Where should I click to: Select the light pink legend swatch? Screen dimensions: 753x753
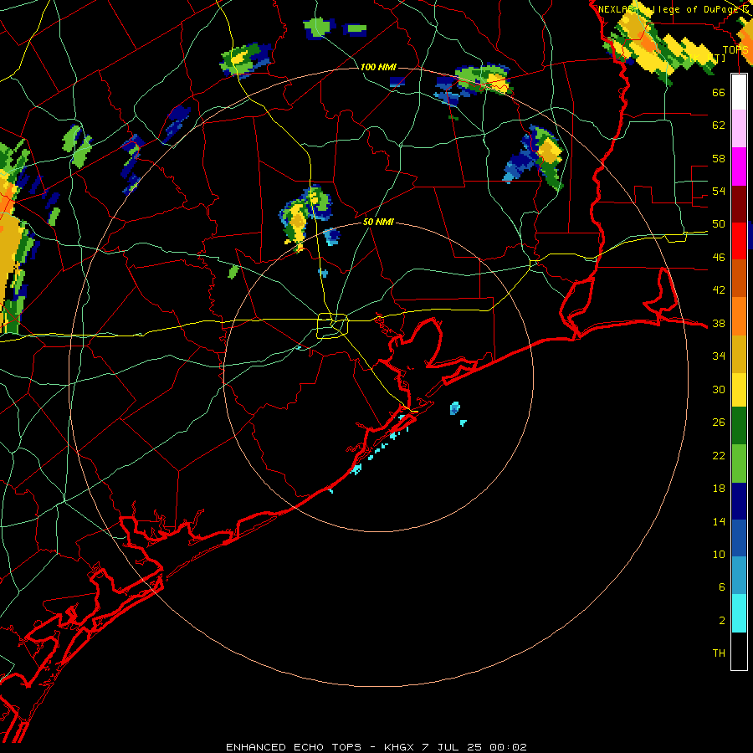(x=739, y=129)
